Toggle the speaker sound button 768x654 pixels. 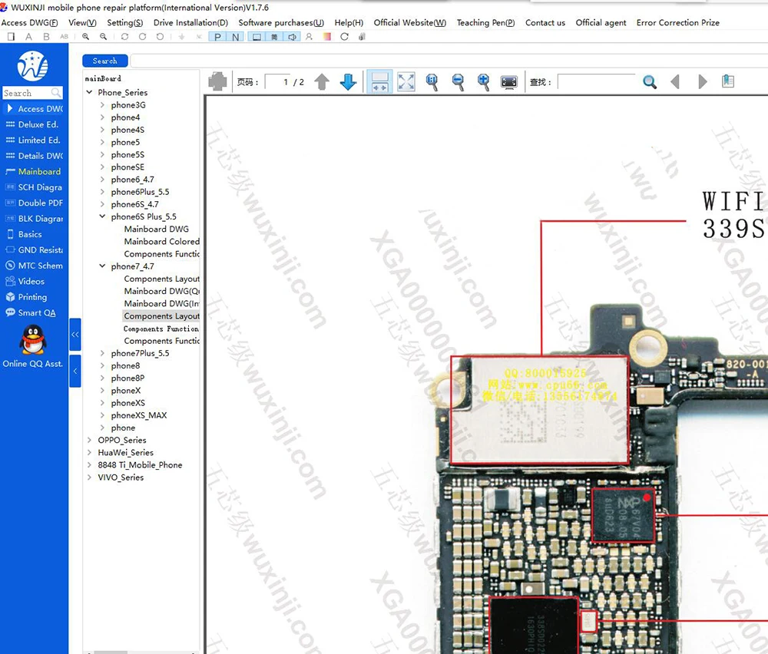pyautogui.click(x=293, y=37)
